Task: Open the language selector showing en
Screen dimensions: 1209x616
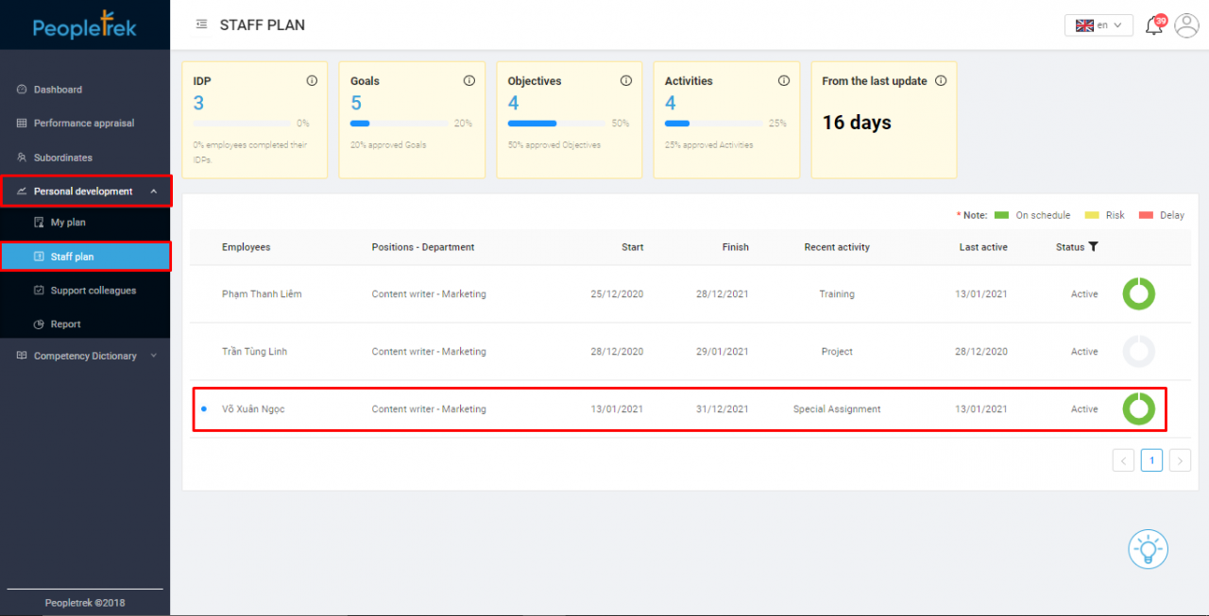Action: click(1098, 25)
